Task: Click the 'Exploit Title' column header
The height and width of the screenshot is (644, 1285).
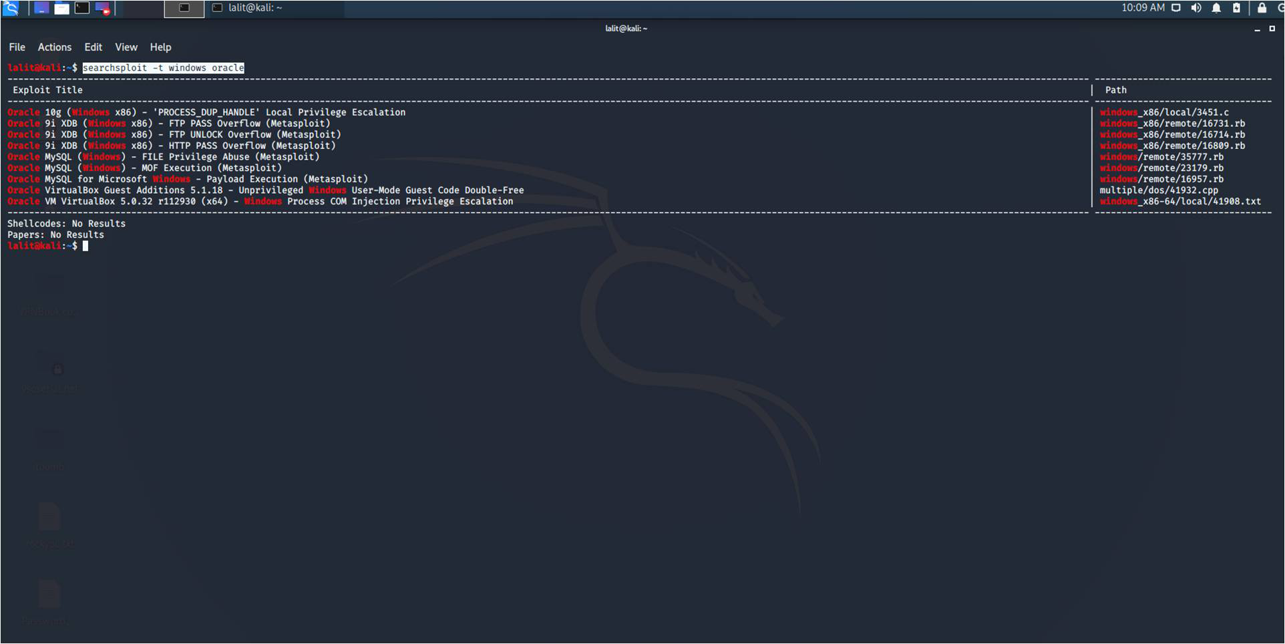Action: [x=47, y=90]
